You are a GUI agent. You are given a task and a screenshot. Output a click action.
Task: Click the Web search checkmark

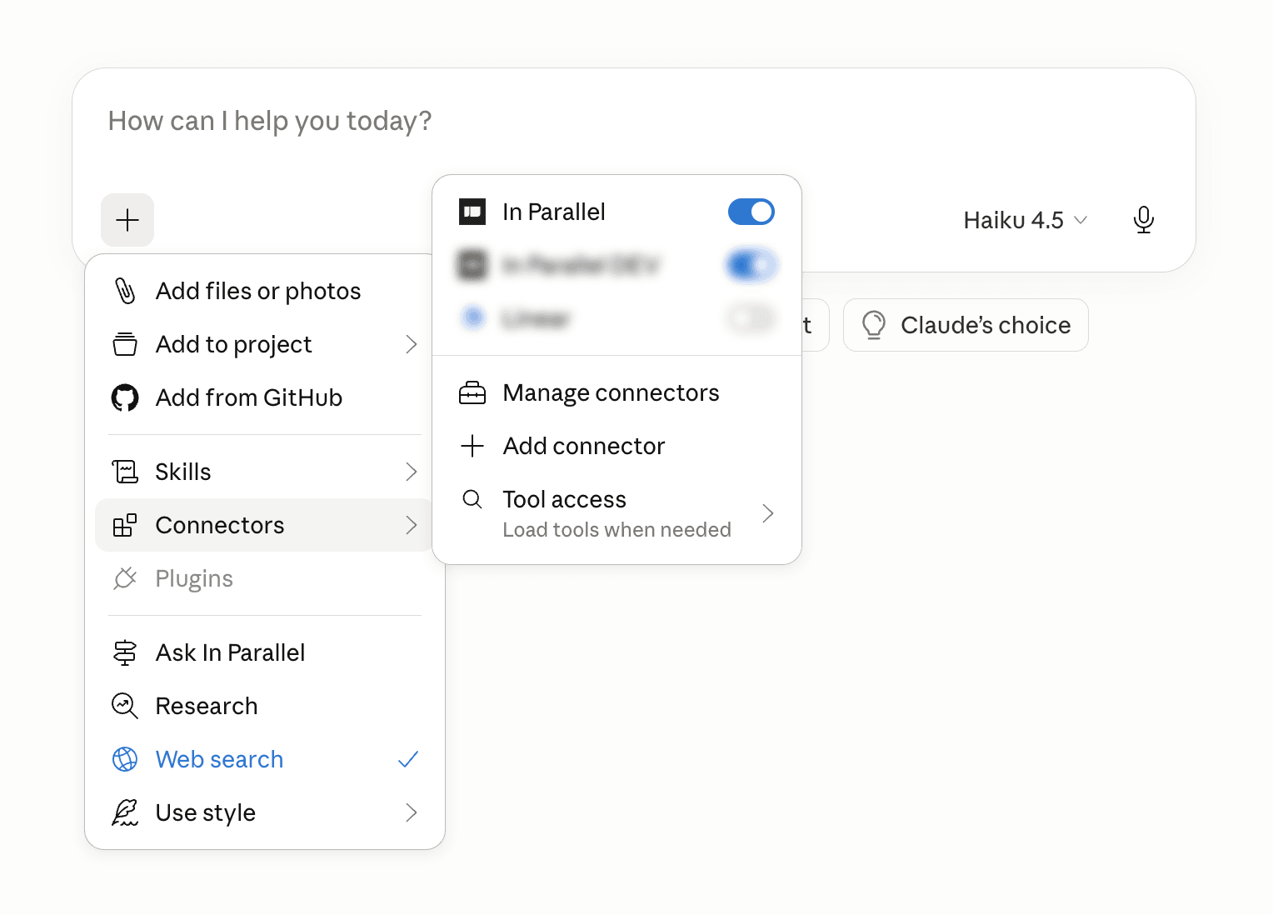[408, 759]
